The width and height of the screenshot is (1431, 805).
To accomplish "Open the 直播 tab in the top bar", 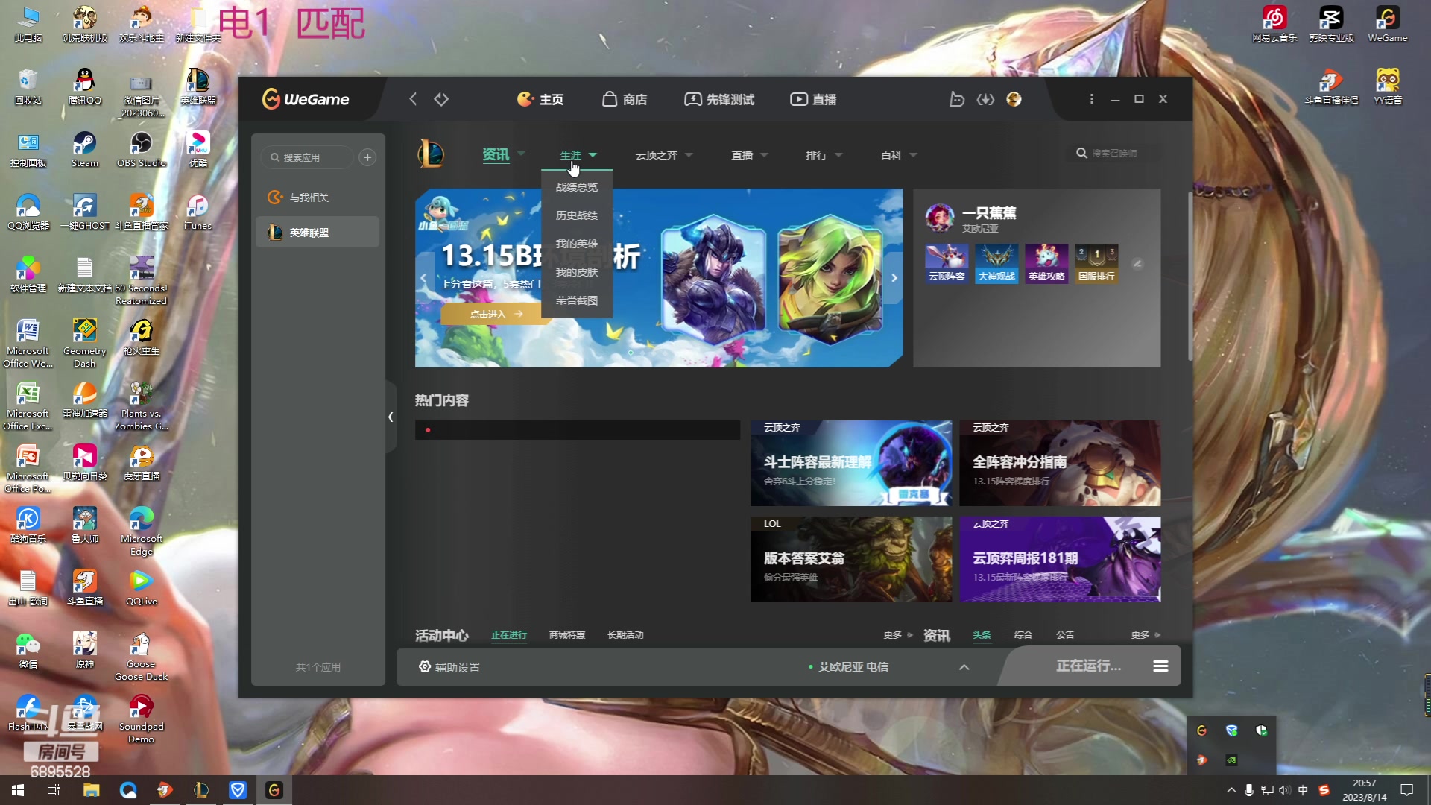I will pyautogui.click(x=813, y=99).
